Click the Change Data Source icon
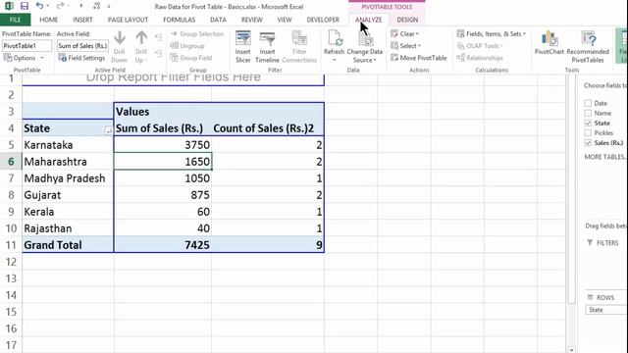The image size is (628, 353). click(x=365, y=39)
